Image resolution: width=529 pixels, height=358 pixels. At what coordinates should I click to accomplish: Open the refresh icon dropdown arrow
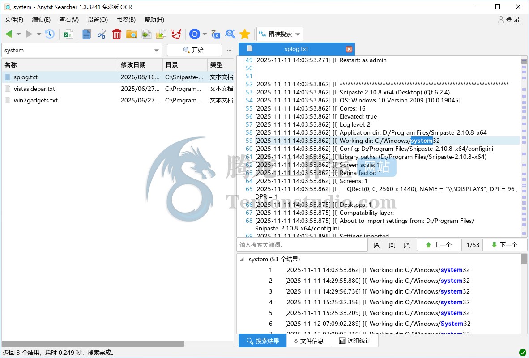click(x=205, y=34)
